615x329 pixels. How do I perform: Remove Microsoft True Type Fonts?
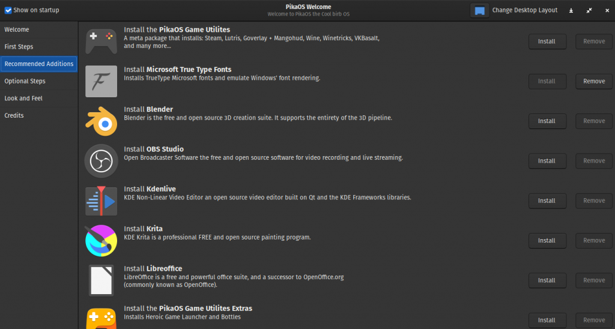coord(594,81)
